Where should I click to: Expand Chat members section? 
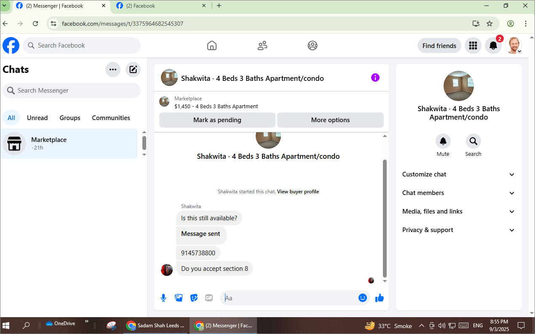tap(458, 193)
